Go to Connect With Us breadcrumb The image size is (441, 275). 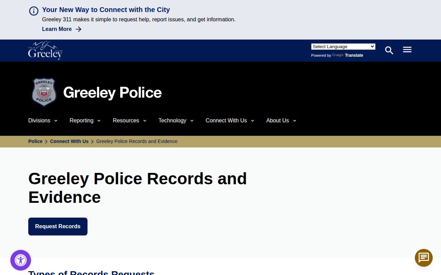(x=69, y=141)
